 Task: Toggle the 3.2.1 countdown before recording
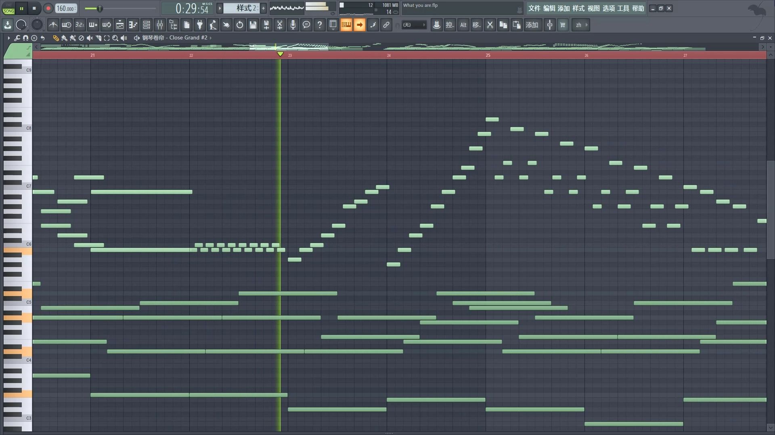pyautogui.click(x=80, y=25)
